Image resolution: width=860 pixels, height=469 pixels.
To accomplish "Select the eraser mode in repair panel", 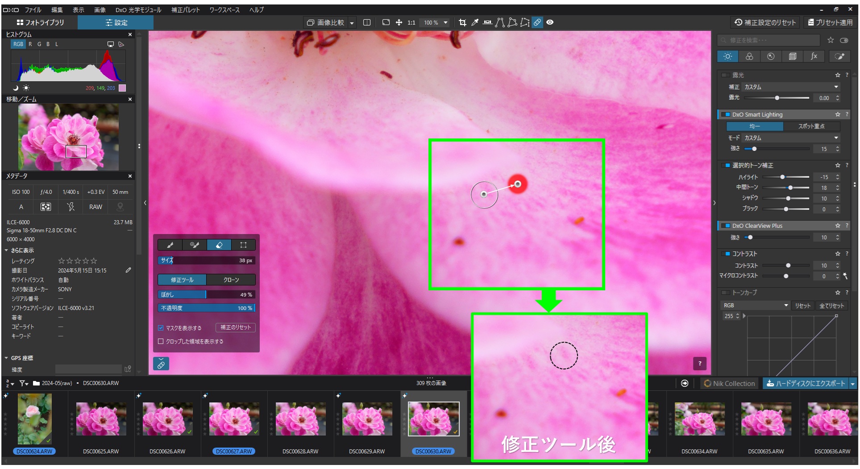I will pyautogui.click(x=219, y=245).
